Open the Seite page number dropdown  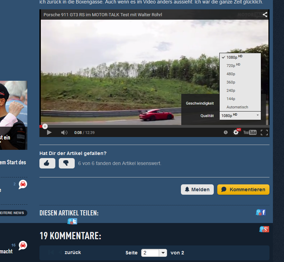pyautogui.click(x=154, y=253)
